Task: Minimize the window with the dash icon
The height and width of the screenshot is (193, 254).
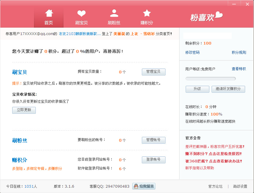Action: pyautogui.click(x=234, y=4)
